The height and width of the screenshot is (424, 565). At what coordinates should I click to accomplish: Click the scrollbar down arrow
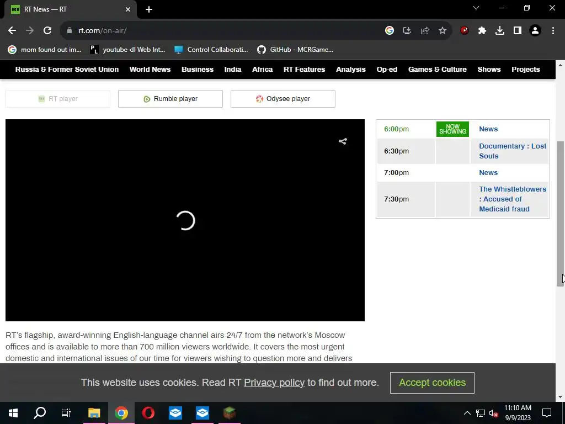(x=560, y=397)
